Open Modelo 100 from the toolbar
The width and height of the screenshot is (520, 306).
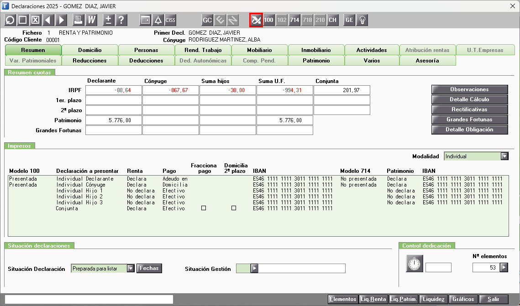click(x=268, y=20)
